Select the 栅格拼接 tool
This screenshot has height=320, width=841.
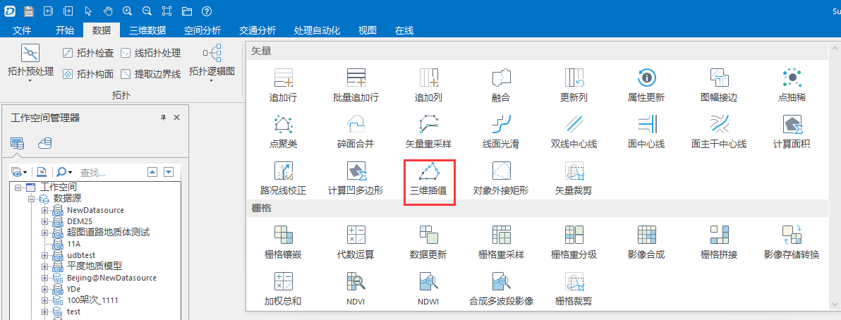point(719,242)
